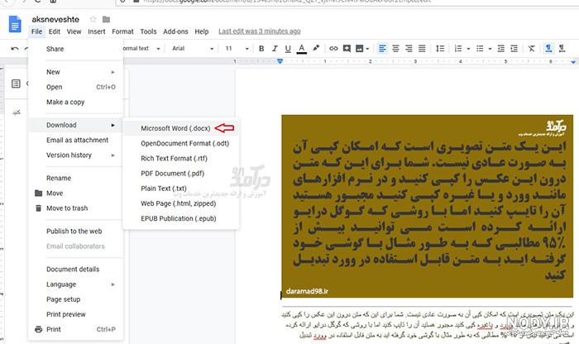The height and width of the screenshot is (344, 579).
Task: Open the Tools menu
Action: click(x=148, y=31)
